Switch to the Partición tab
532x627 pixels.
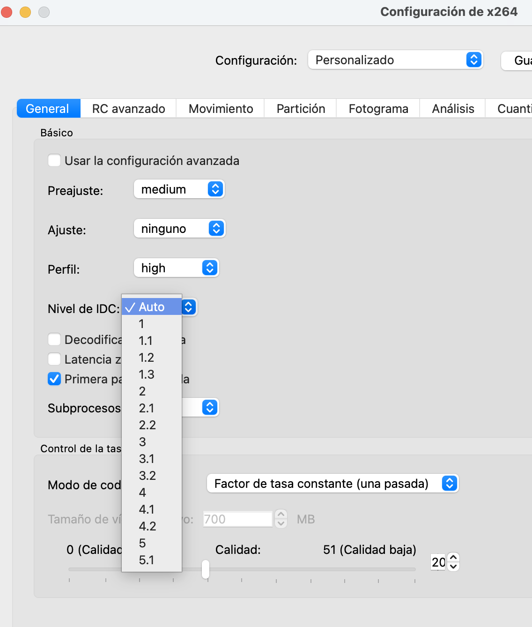(300, 108)
